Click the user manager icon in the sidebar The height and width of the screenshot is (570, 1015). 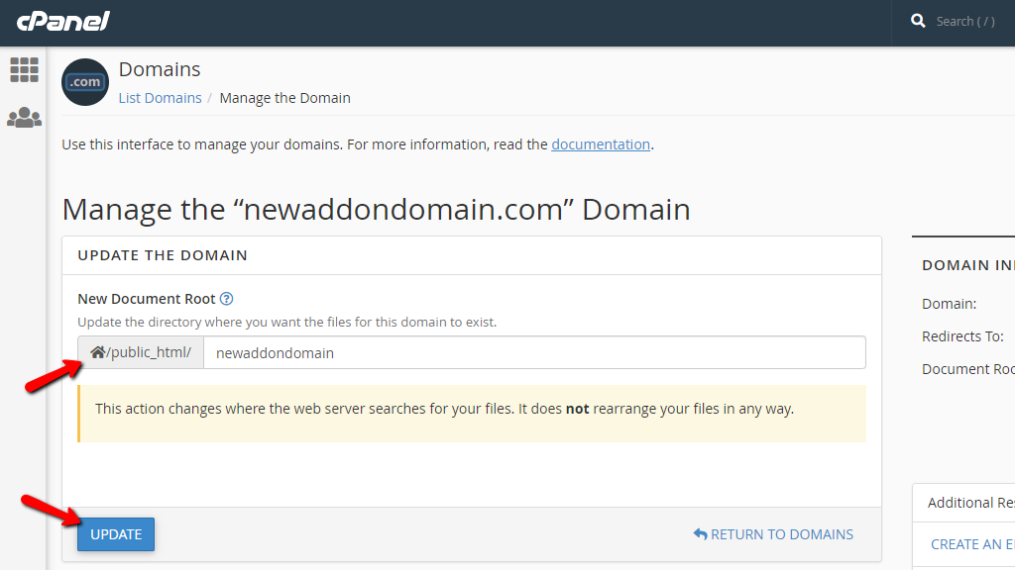click(24, 116)
